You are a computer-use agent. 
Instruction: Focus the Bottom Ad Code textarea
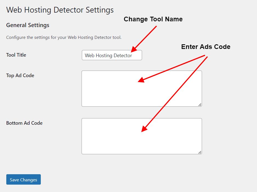point(142,136)
